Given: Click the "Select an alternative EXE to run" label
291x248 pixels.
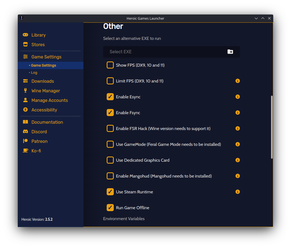Looking at the screenshot, I should click(132, 38).
